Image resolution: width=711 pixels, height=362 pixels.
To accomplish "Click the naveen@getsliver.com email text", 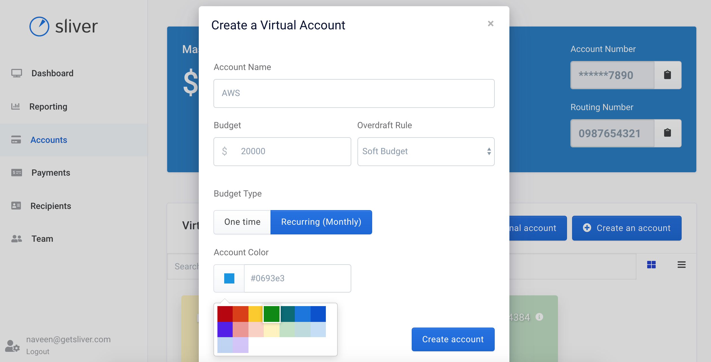I will [68, 339].
